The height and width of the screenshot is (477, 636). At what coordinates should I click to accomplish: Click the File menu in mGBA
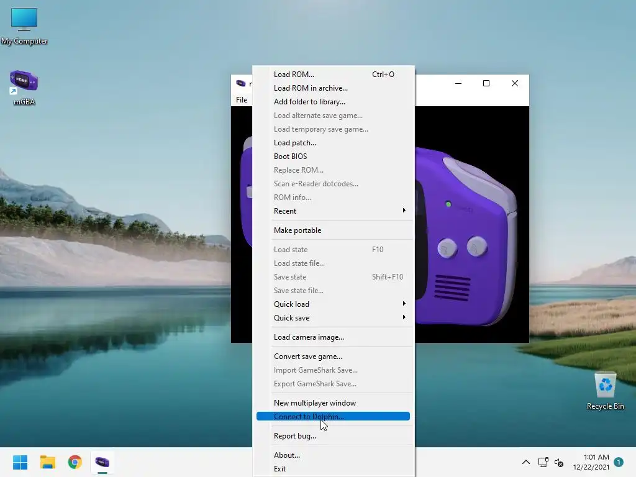pos(242,100)
